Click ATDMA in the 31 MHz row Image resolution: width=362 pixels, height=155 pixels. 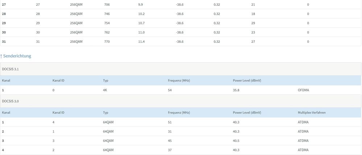coord(303,131)
